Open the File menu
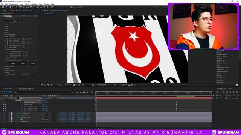This screenshot has height=135, width=241. (2, 4)
